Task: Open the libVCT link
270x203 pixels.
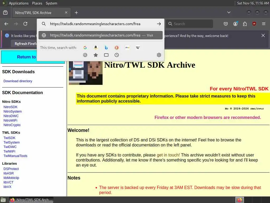Action: pyautogui.click(x=8, y=182)
